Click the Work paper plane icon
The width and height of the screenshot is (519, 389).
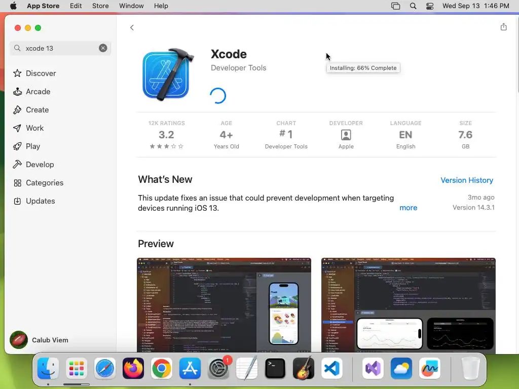pyautogui.click(x=17, y=128)
